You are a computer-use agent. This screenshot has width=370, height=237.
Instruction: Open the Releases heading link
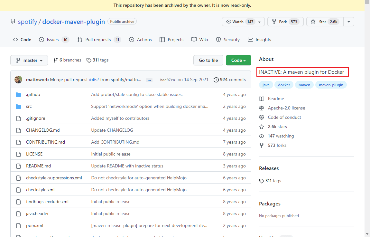pos(269,168)
